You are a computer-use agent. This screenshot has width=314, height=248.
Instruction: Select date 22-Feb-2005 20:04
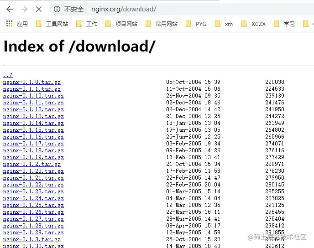[x=193, y=184]
